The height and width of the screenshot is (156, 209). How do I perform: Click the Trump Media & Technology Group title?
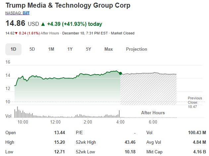[x=68, y=5]
